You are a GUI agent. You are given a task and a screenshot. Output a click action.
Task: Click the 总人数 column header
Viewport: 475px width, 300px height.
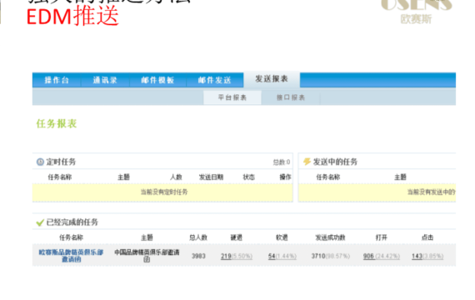coord(198,237)
